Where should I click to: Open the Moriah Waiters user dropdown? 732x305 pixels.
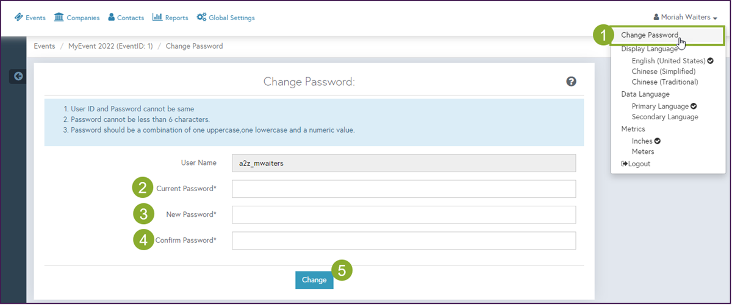pos(684,18)
